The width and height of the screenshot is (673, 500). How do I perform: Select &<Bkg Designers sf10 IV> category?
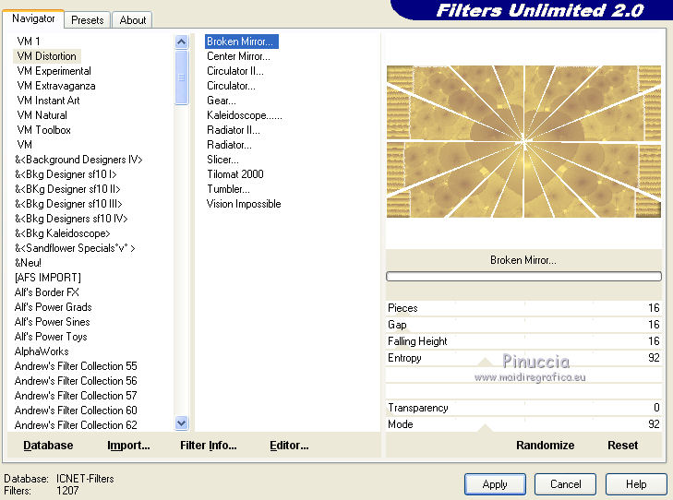(x=71, y=219)
